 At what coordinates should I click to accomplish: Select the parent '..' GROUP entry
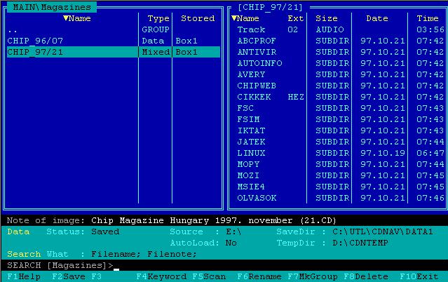coord(114,29)
